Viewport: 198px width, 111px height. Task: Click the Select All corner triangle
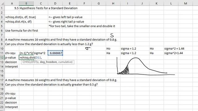(x=2, y=3)
